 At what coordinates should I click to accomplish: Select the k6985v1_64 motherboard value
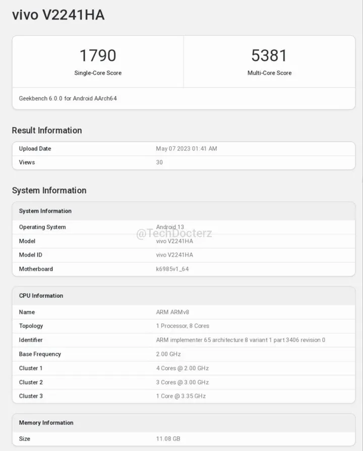pyautogui.click(x=172, y=269)
